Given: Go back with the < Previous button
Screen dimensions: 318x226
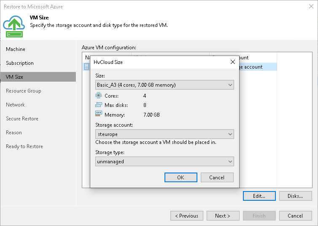Looking at the screenshot, I should [x=186, y=216].
